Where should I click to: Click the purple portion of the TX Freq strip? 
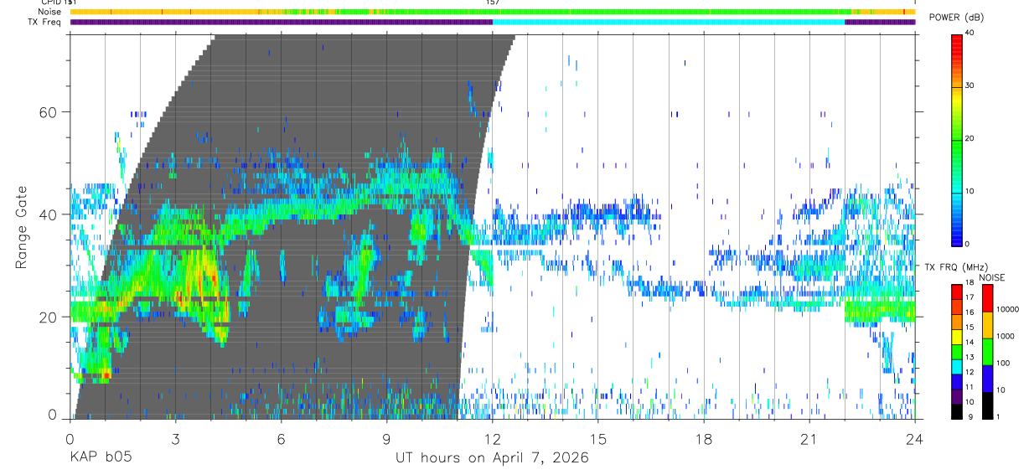tap(281, 22)
